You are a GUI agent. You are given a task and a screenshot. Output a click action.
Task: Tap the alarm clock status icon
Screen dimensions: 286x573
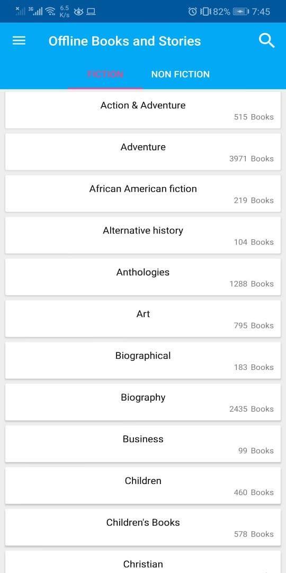coord(192,12)
